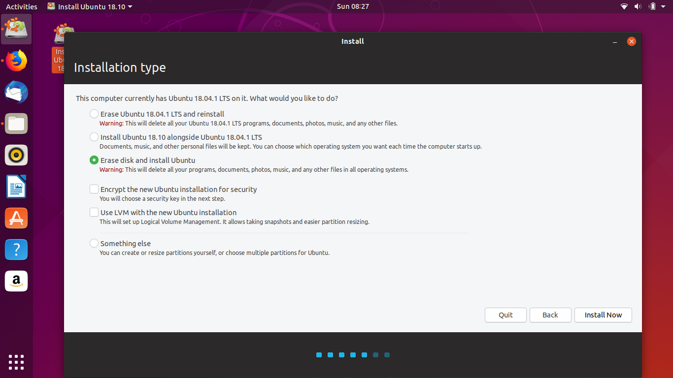Screen dimensions: 673x378
Task: Open LibreOffice Writer from the dock
Action: [x=16, y=187]
